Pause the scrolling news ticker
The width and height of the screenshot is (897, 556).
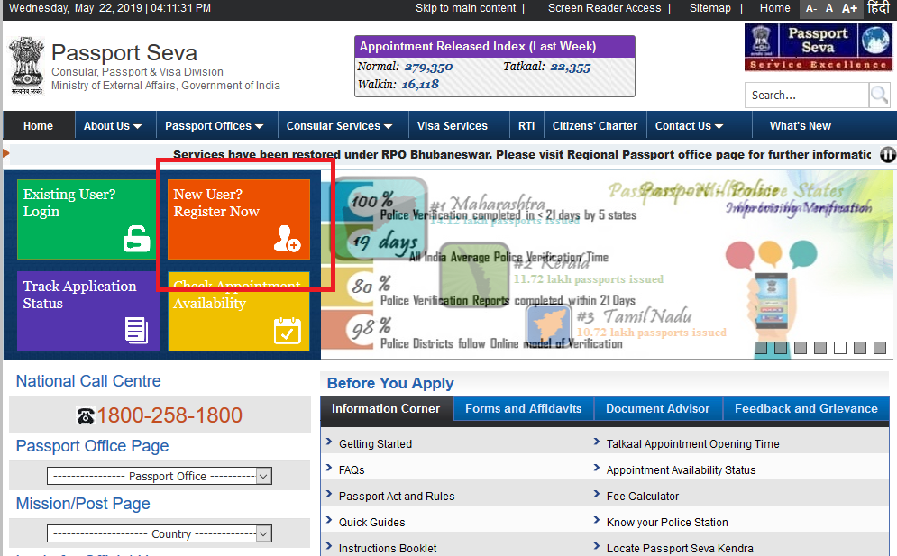tap(887, 154)
